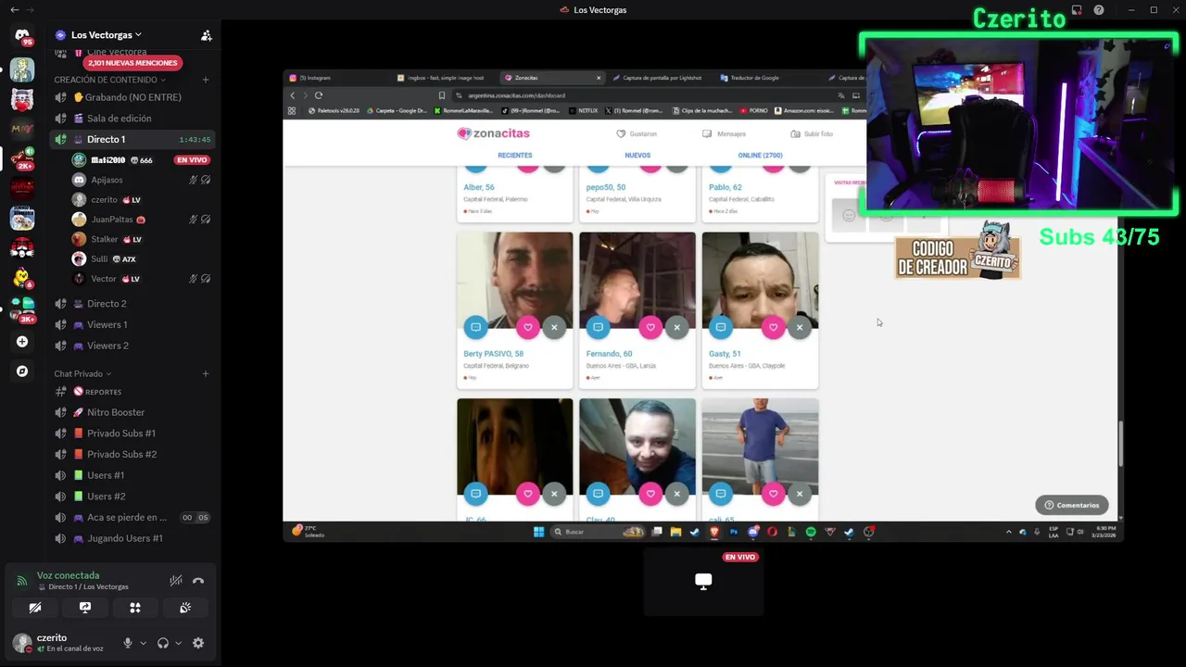Click the add a server plus icon

click(22, 341)
